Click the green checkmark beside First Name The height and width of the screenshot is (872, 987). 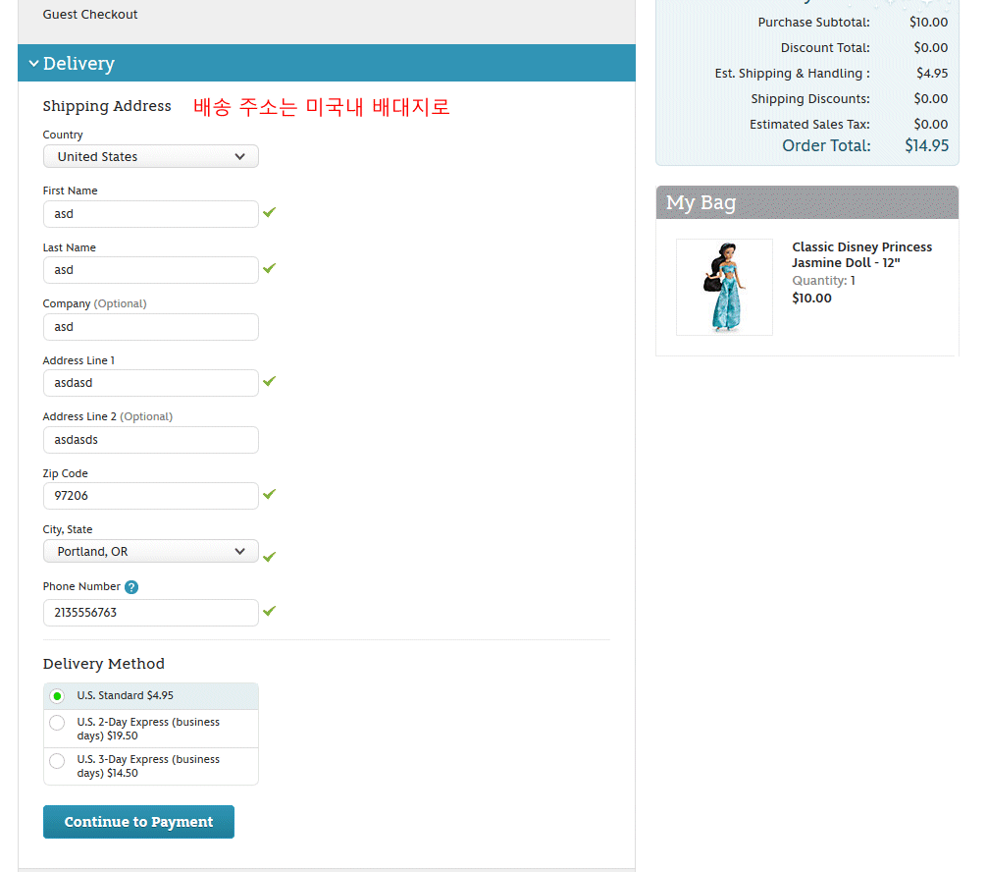coord(269,212)
